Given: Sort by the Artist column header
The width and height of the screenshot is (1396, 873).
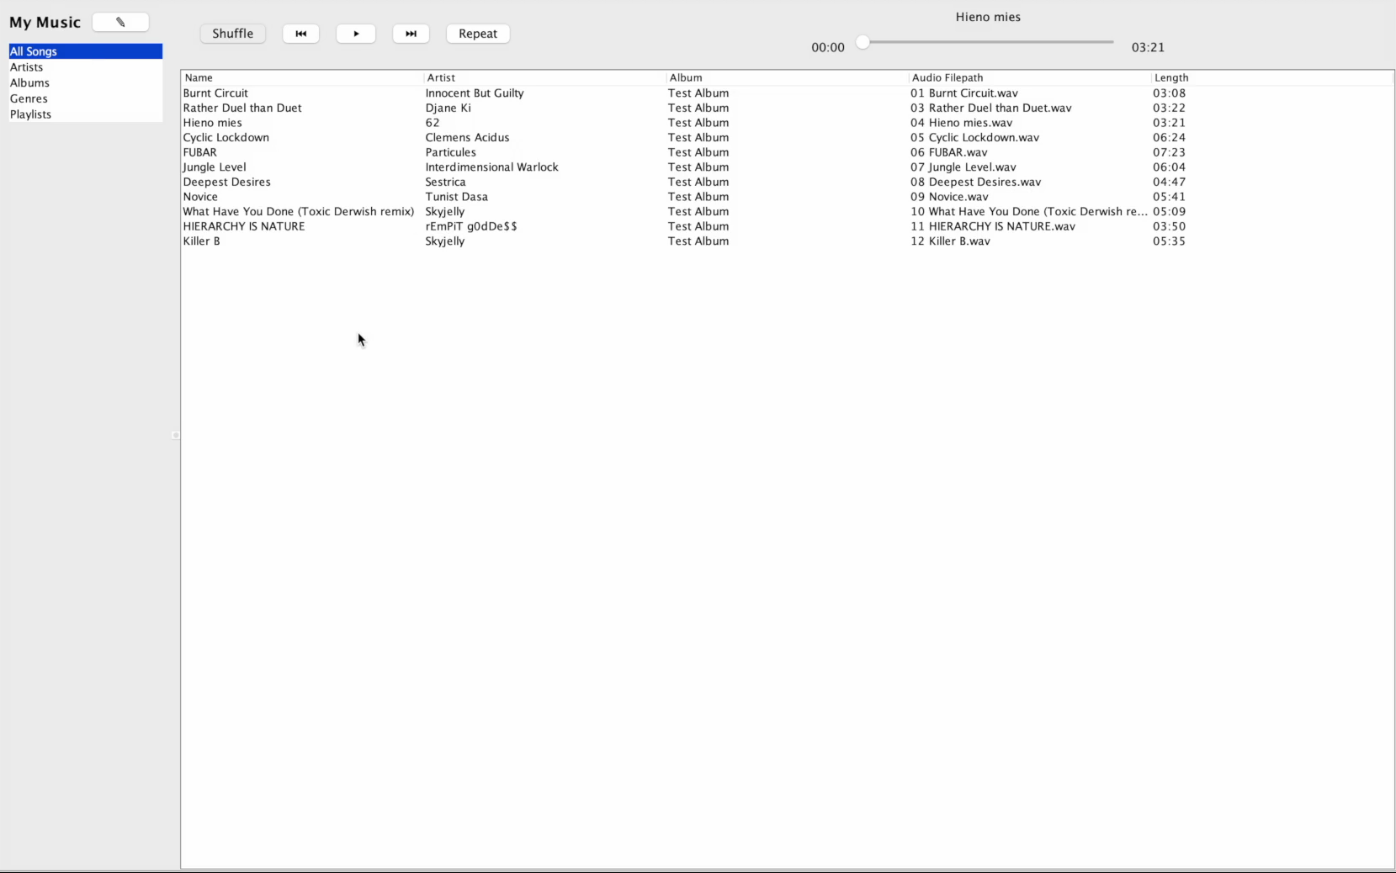Looking at the screenshot, I should [441, 77].
